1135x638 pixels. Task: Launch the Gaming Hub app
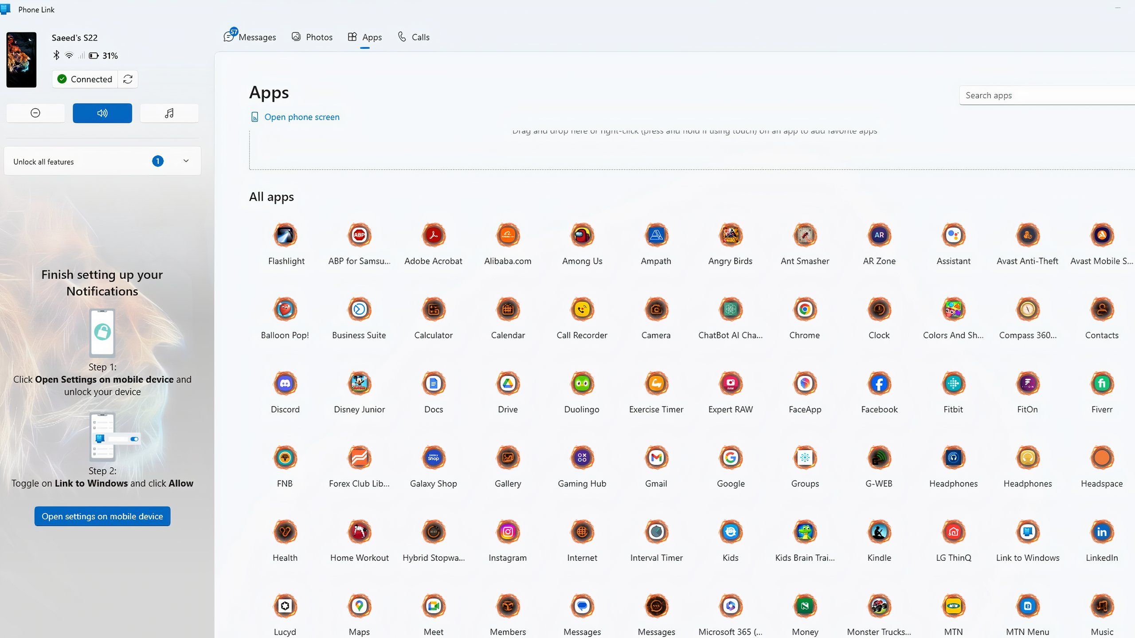pos(582,458)
